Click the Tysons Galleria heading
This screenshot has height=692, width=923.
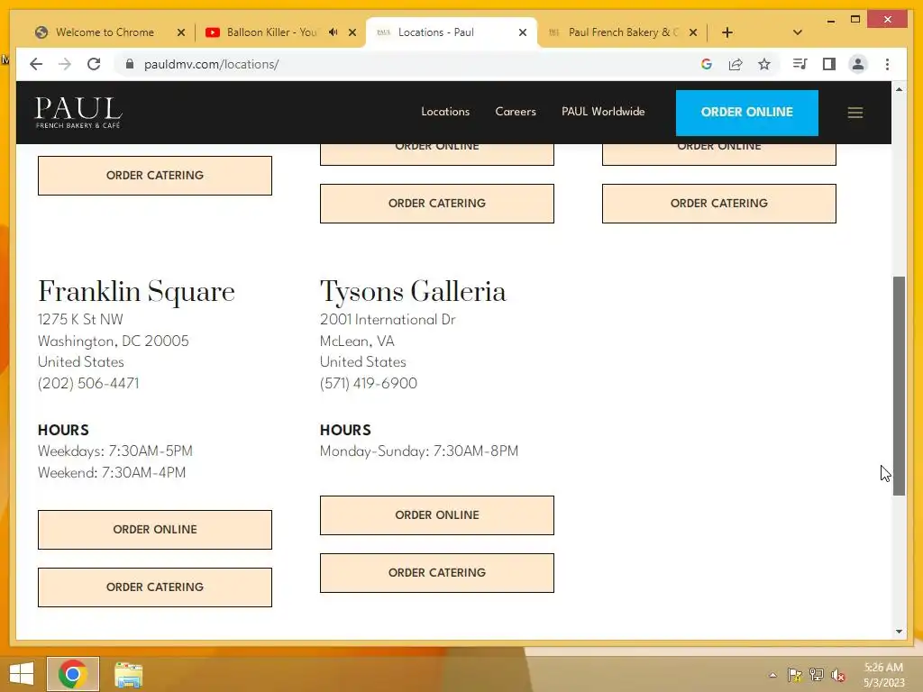click(413, 291)
